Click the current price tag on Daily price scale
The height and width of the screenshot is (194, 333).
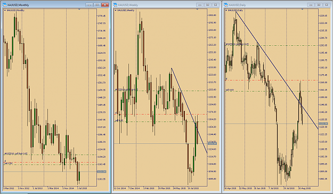(x=323, y=124)
